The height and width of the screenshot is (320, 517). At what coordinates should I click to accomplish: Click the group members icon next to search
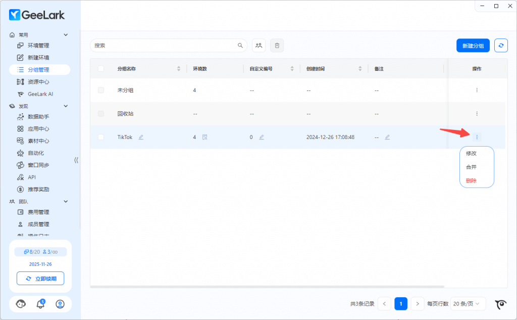(258, 45)
